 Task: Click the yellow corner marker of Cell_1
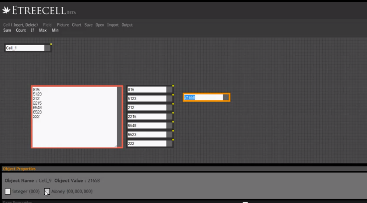point(51,44)
